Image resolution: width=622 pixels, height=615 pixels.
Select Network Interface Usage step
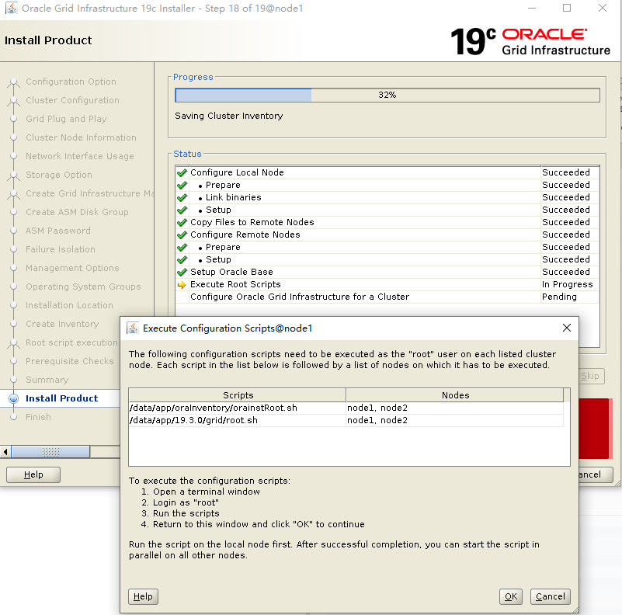tap(80, 156)
